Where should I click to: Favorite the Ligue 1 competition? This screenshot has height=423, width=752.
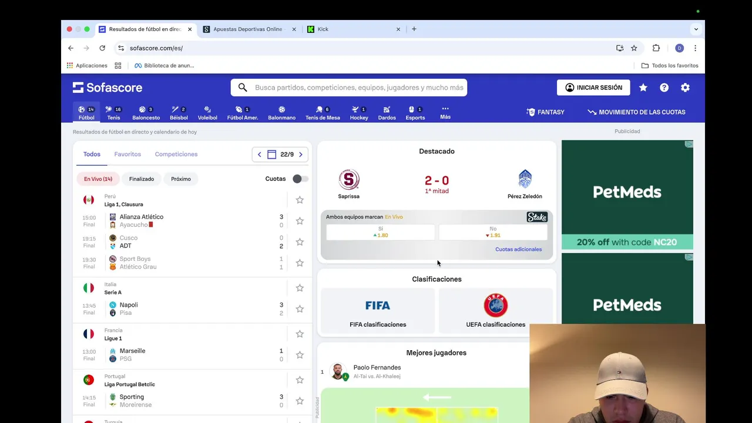pyautogui.click(x=300, y=334)
